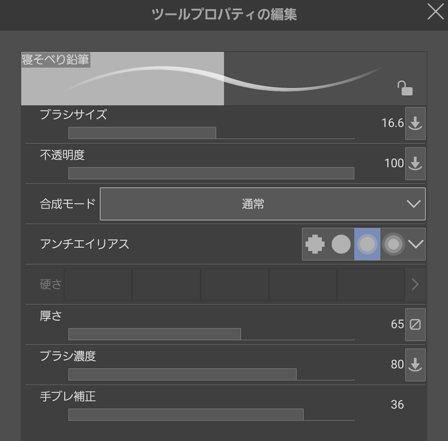Click the 手ブレ補正 stabilization slider
The width and height of the screenshot is (448, 441).
(211, 415)
